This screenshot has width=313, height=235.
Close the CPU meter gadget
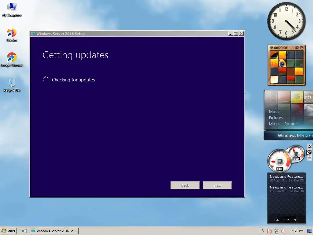click(310, 147)
